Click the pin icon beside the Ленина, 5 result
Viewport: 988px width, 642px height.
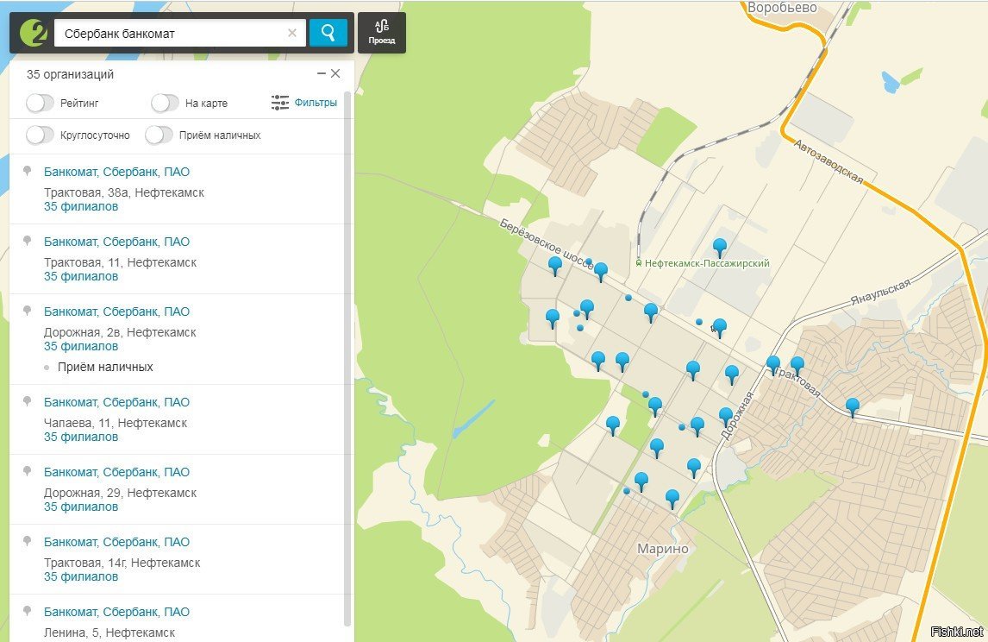[x=27, y=612]
